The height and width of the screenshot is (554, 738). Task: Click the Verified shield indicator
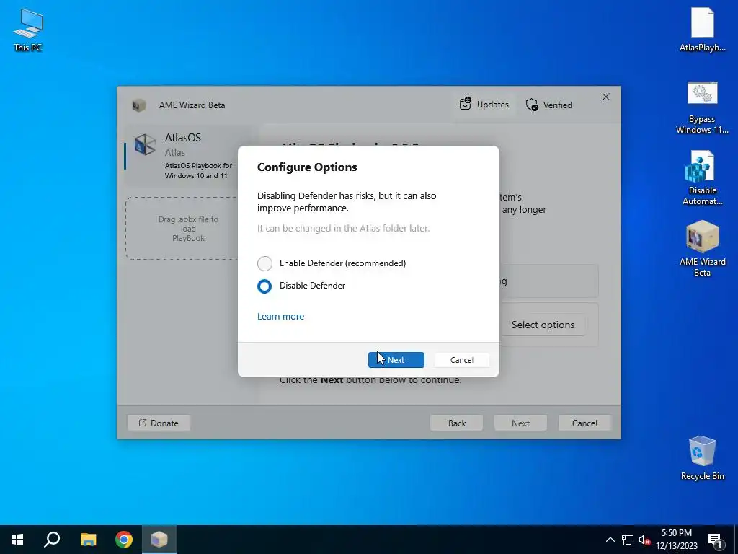coord(548,105)
